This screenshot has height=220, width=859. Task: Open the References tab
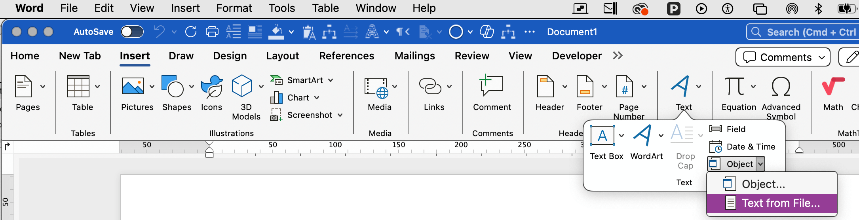(x=347, y=56)
